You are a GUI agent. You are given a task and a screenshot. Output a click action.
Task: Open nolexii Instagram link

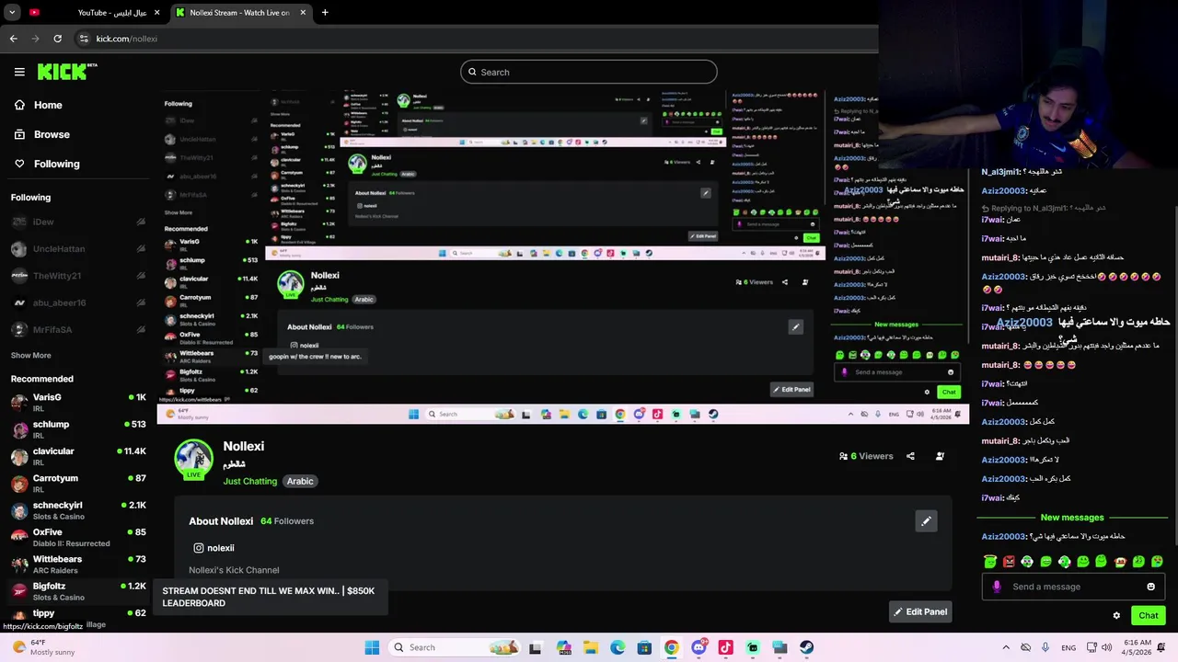point(214,548)
